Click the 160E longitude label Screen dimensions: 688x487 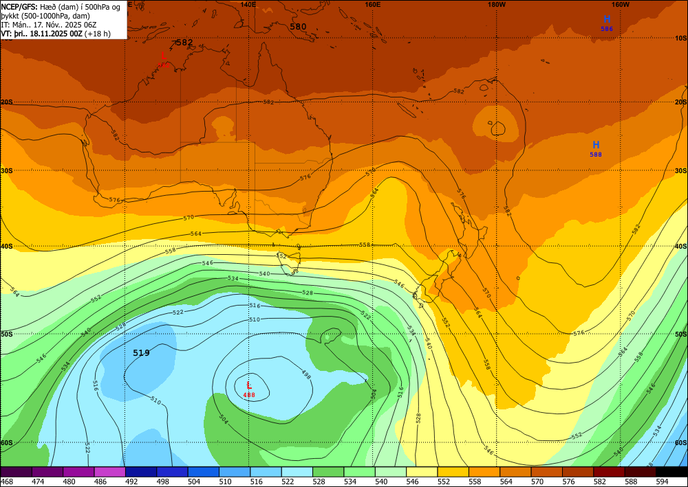pyautogui.click(x=372, y=4)
